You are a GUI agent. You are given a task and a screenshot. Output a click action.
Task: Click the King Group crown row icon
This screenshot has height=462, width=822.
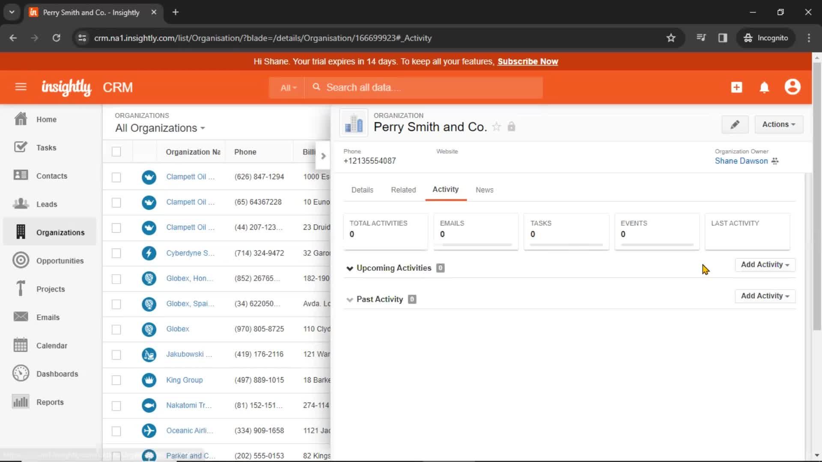click(x=149, y=380)
